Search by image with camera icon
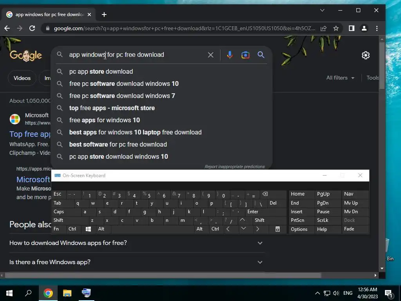Screen dimensions: 401x301 click(245, 55)
